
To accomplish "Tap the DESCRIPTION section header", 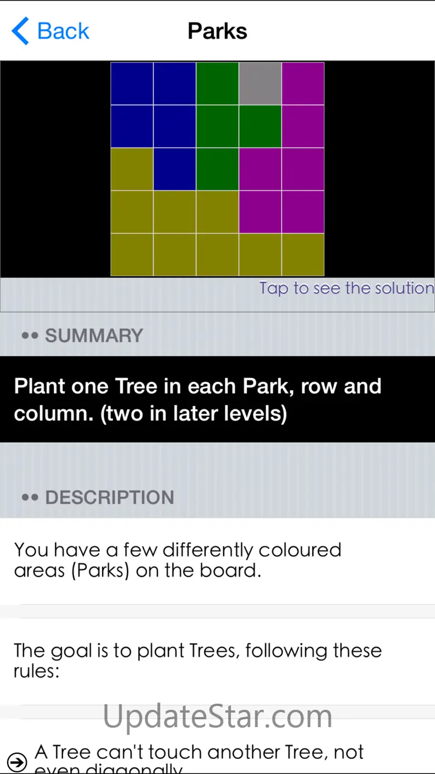I will [109, 497].
